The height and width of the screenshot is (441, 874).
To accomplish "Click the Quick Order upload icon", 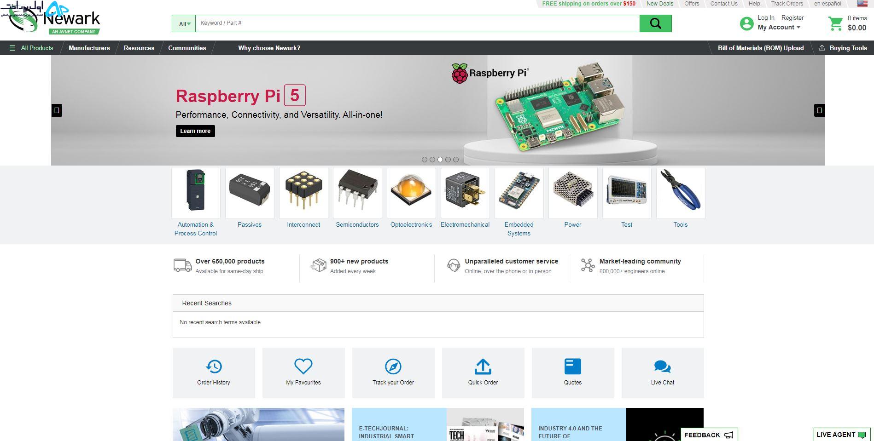I will point(483,367).
